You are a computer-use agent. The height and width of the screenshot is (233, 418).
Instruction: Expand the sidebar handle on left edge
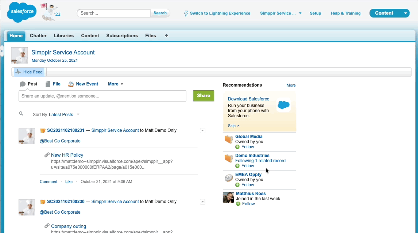2,51
